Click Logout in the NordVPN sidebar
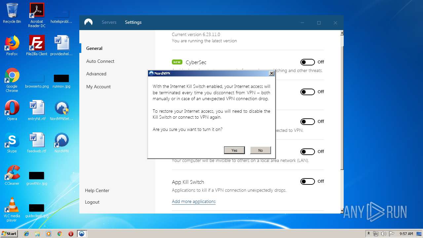Viewport: 423px width, 238px height. (92, 202)
